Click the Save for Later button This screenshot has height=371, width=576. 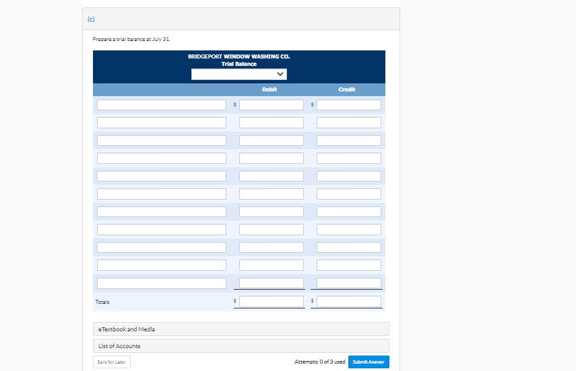(112, 362)
